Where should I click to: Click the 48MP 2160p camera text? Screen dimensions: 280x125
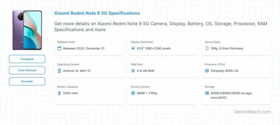click(147, 93)
